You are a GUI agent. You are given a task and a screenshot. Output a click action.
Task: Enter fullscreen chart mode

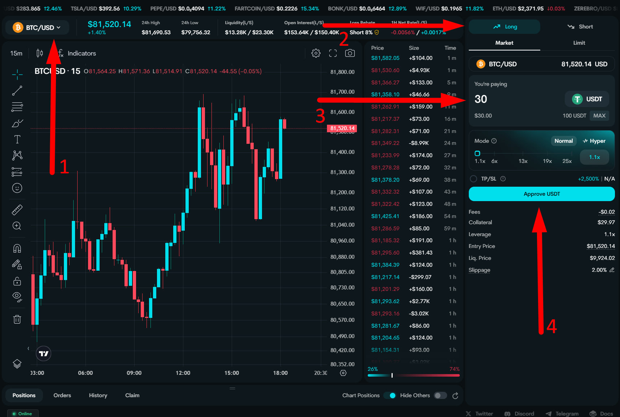(333, 53)
